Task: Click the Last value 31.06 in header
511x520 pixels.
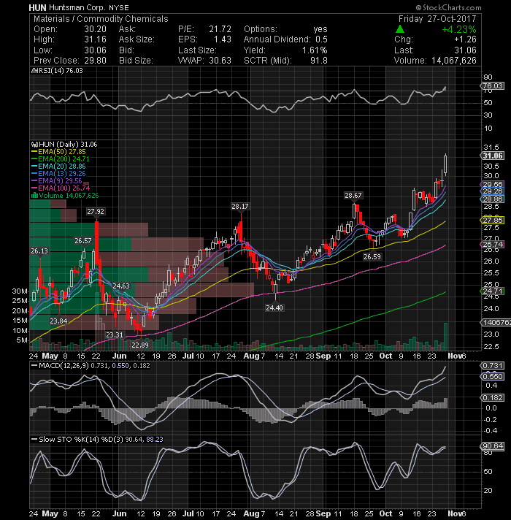Action: pos(465,50)
